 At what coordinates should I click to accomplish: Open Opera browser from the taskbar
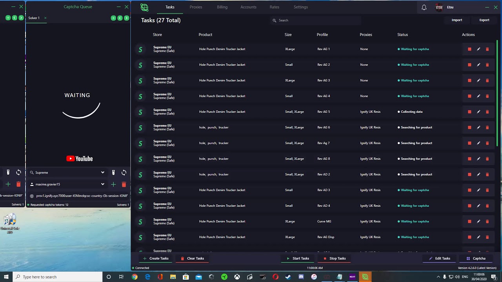275,277
